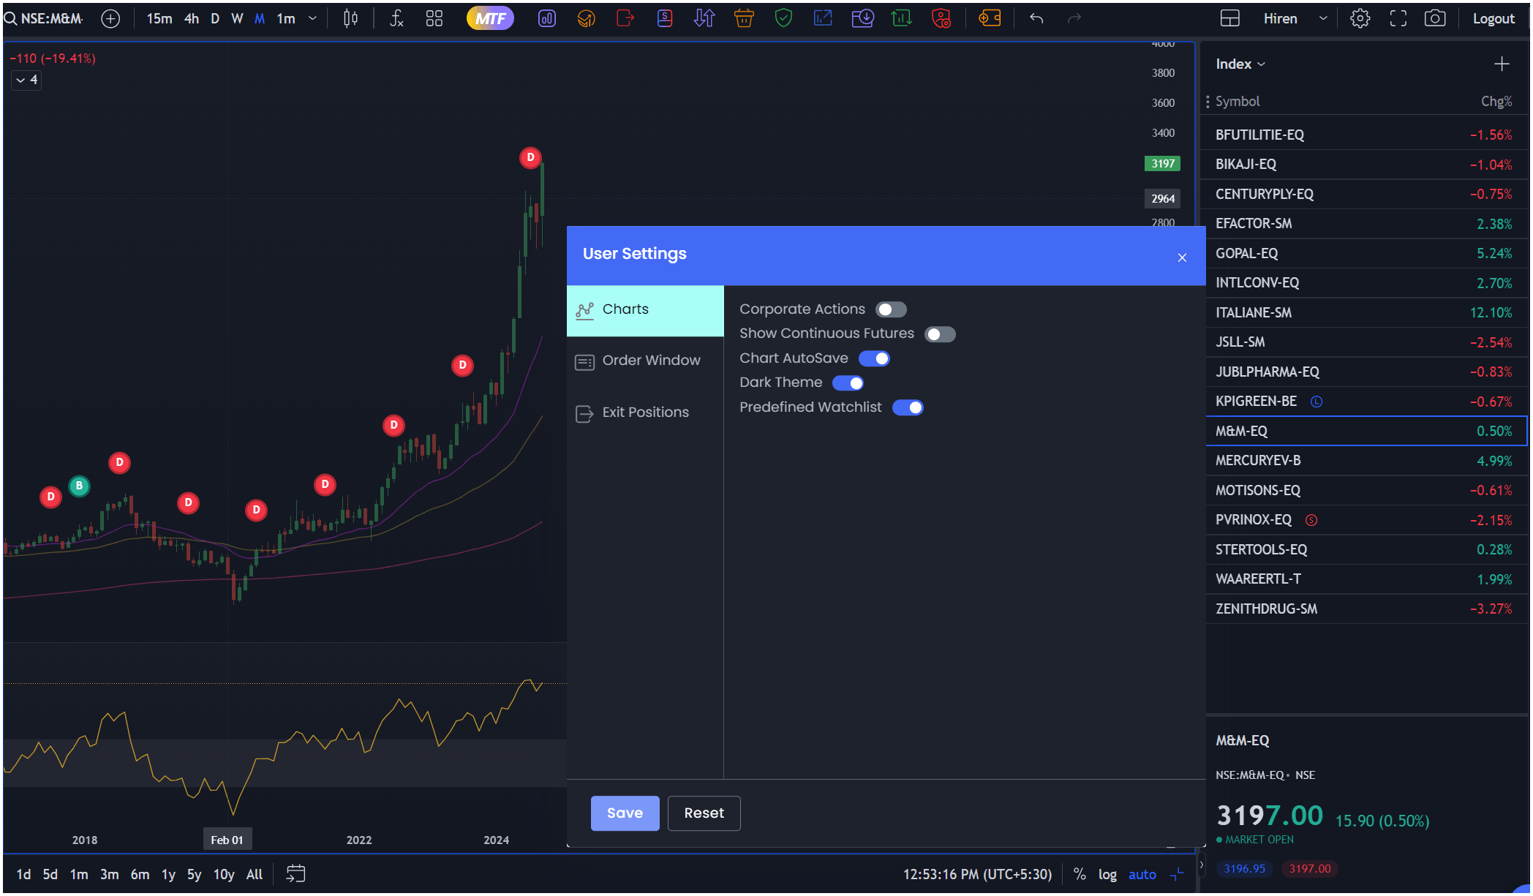Open the indicators fx menu
Screen dimensions: 1533x896
point(396,18)
